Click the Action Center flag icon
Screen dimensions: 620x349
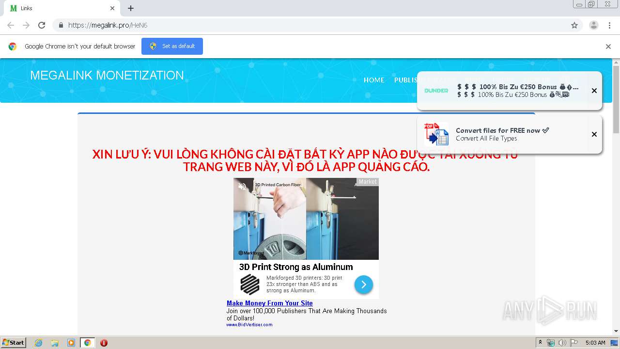pyautogui.click(x=573, y=343)
